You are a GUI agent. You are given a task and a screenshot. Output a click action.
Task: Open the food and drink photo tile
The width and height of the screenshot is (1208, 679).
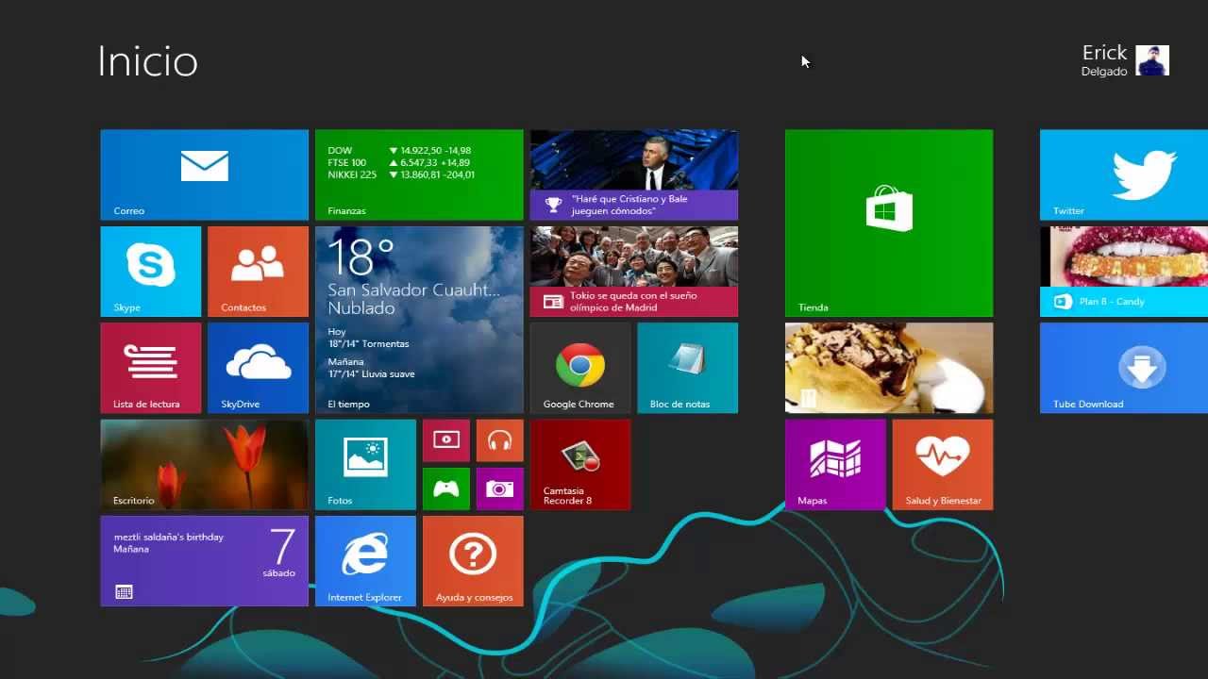[x=889, y=368]
